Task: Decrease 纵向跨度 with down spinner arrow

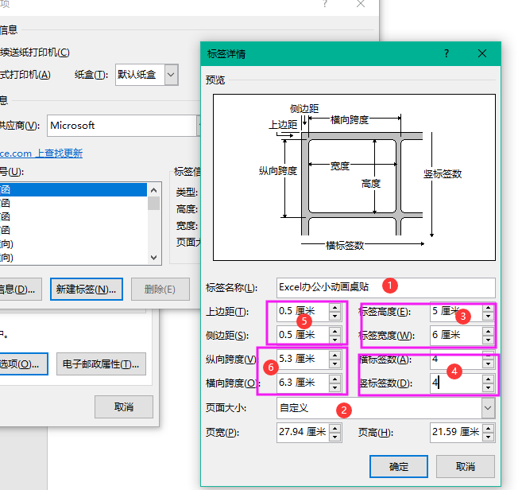Action: (x=335, y=364)
